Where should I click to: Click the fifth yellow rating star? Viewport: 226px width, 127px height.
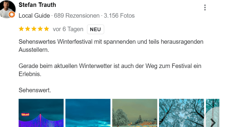pyautogui.click(x=47, y=29)
